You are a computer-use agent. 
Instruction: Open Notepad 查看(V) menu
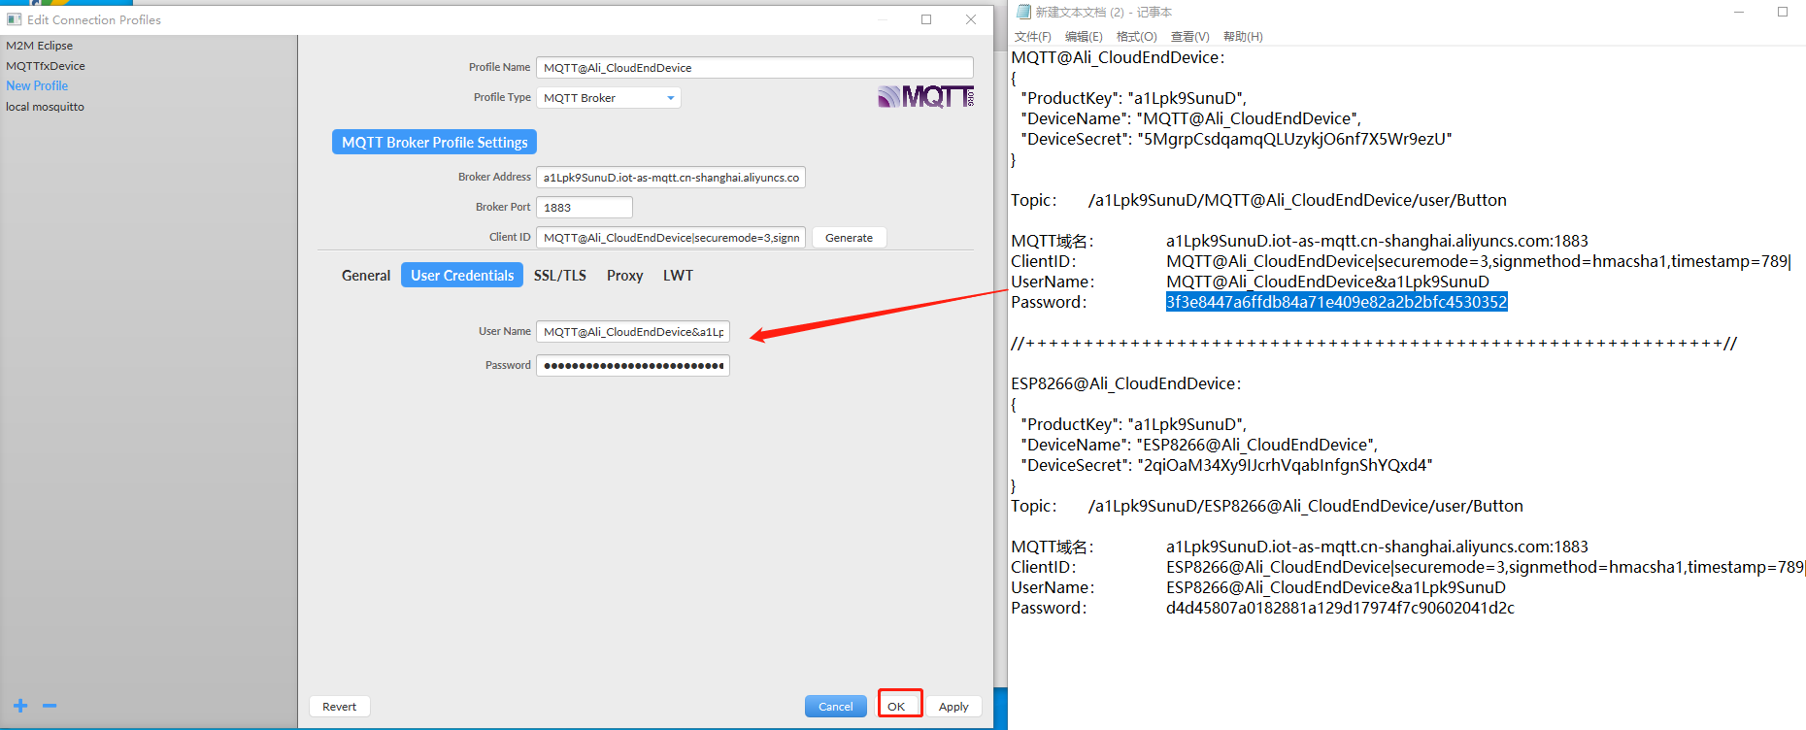[x=1190, y=37]
